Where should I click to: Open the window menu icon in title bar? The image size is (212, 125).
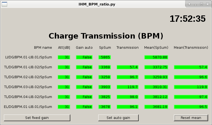4,4
